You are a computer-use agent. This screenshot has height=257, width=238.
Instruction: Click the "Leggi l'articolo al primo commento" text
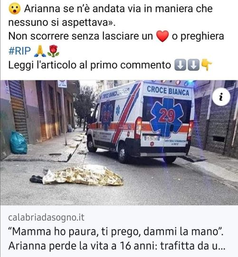pyautogui.click(x=90, y=65)
